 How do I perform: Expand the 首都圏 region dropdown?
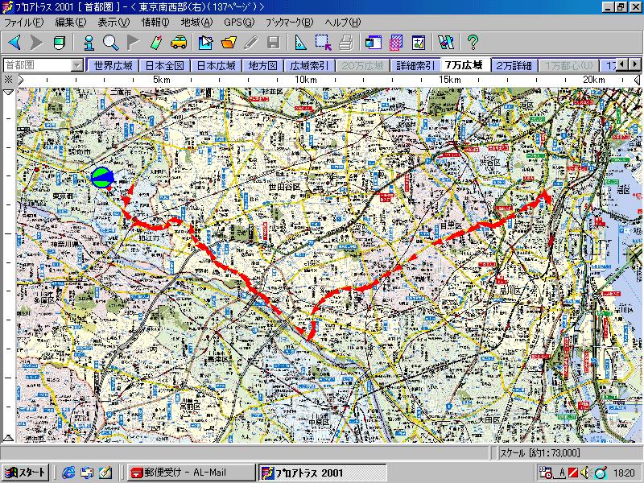tap(77, 65)
